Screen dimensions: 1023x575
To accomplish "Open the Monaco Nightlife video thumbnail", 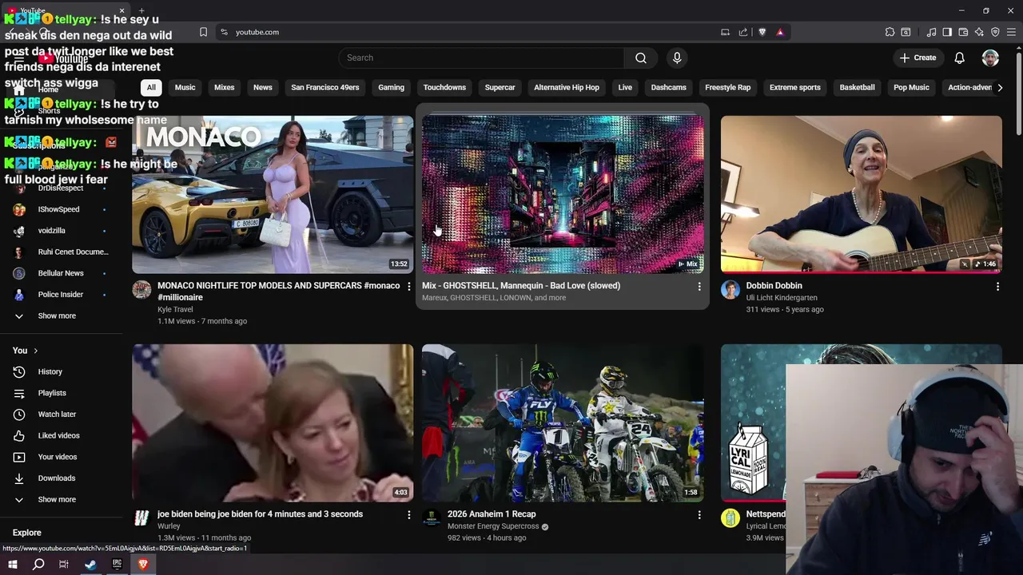I will click(x=273, y=195).
